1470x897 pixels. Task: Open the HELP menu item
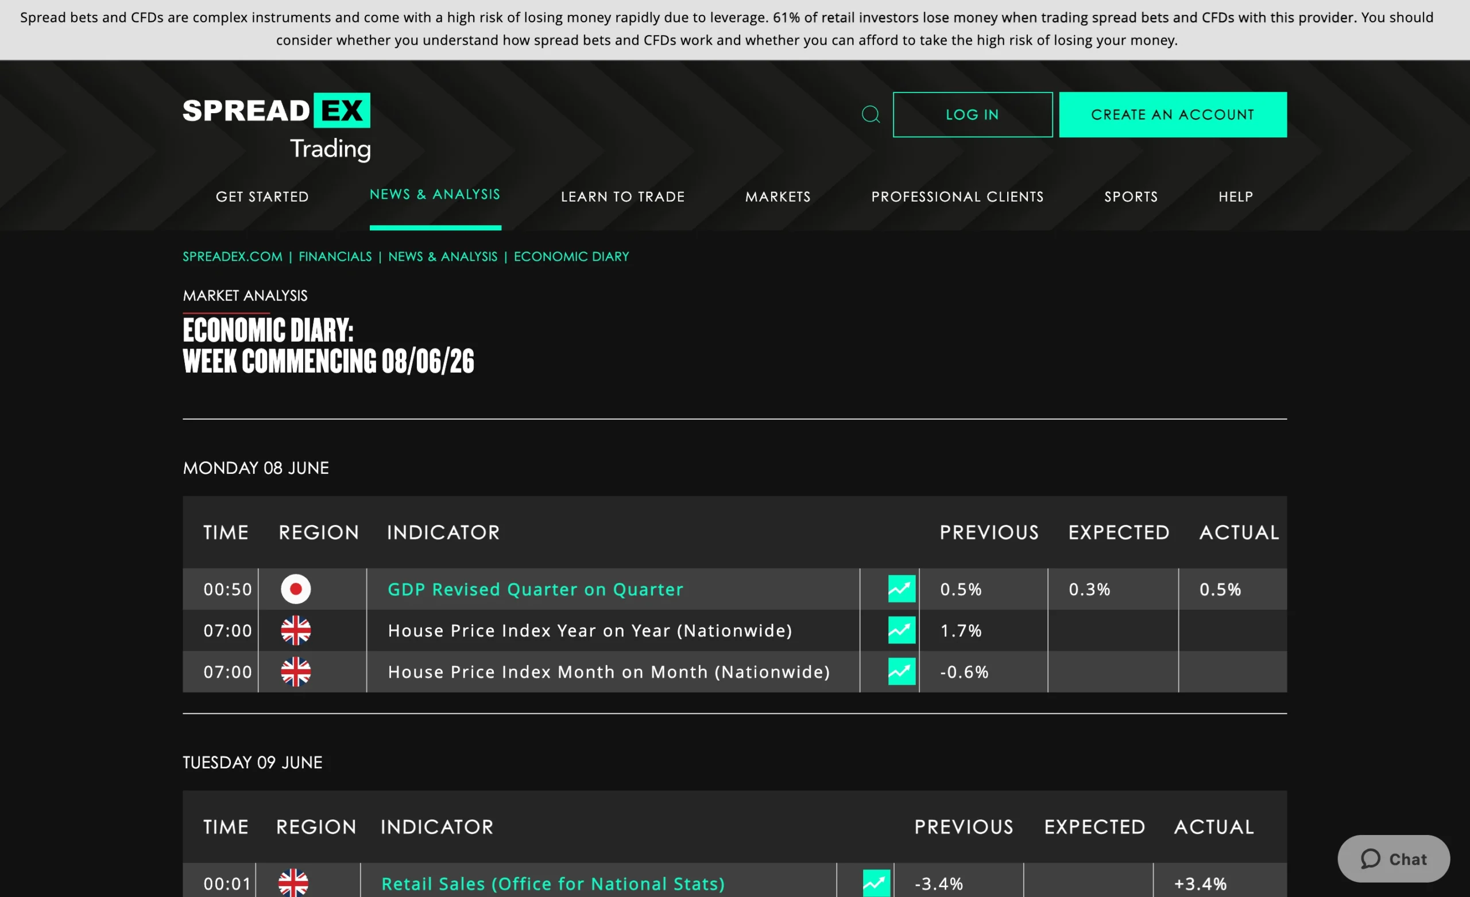[1236, 196]
